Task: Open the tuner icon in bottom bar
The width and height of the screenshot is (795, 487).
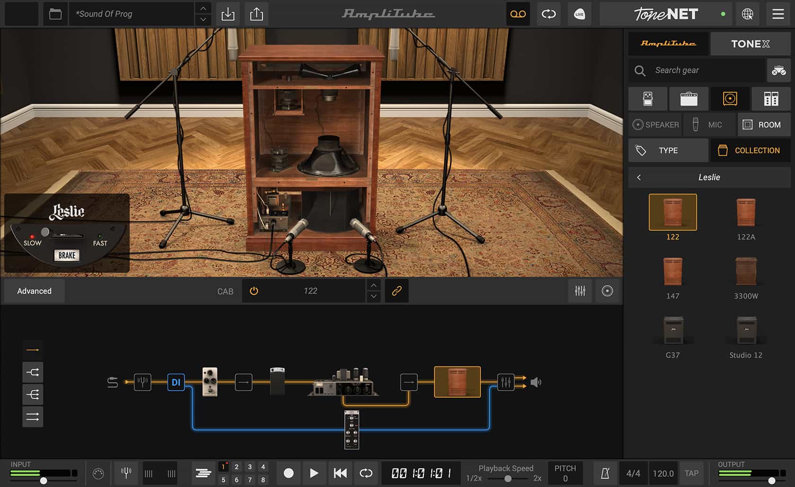Action: [x=126, y=473]
